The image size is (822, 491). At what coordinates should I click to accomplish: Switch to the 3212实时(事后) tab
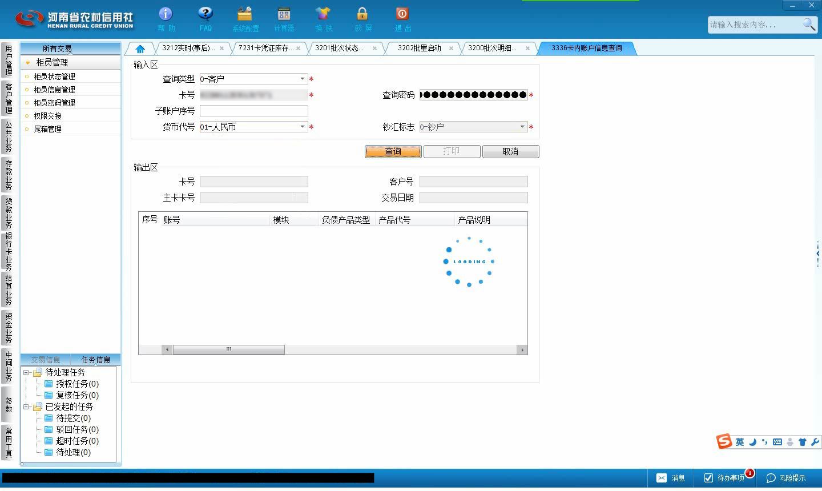[188, 49]
